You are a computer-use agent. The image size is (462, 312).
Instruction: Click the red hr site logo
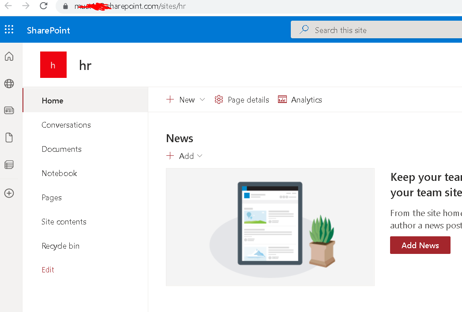(x=53, y=65)
